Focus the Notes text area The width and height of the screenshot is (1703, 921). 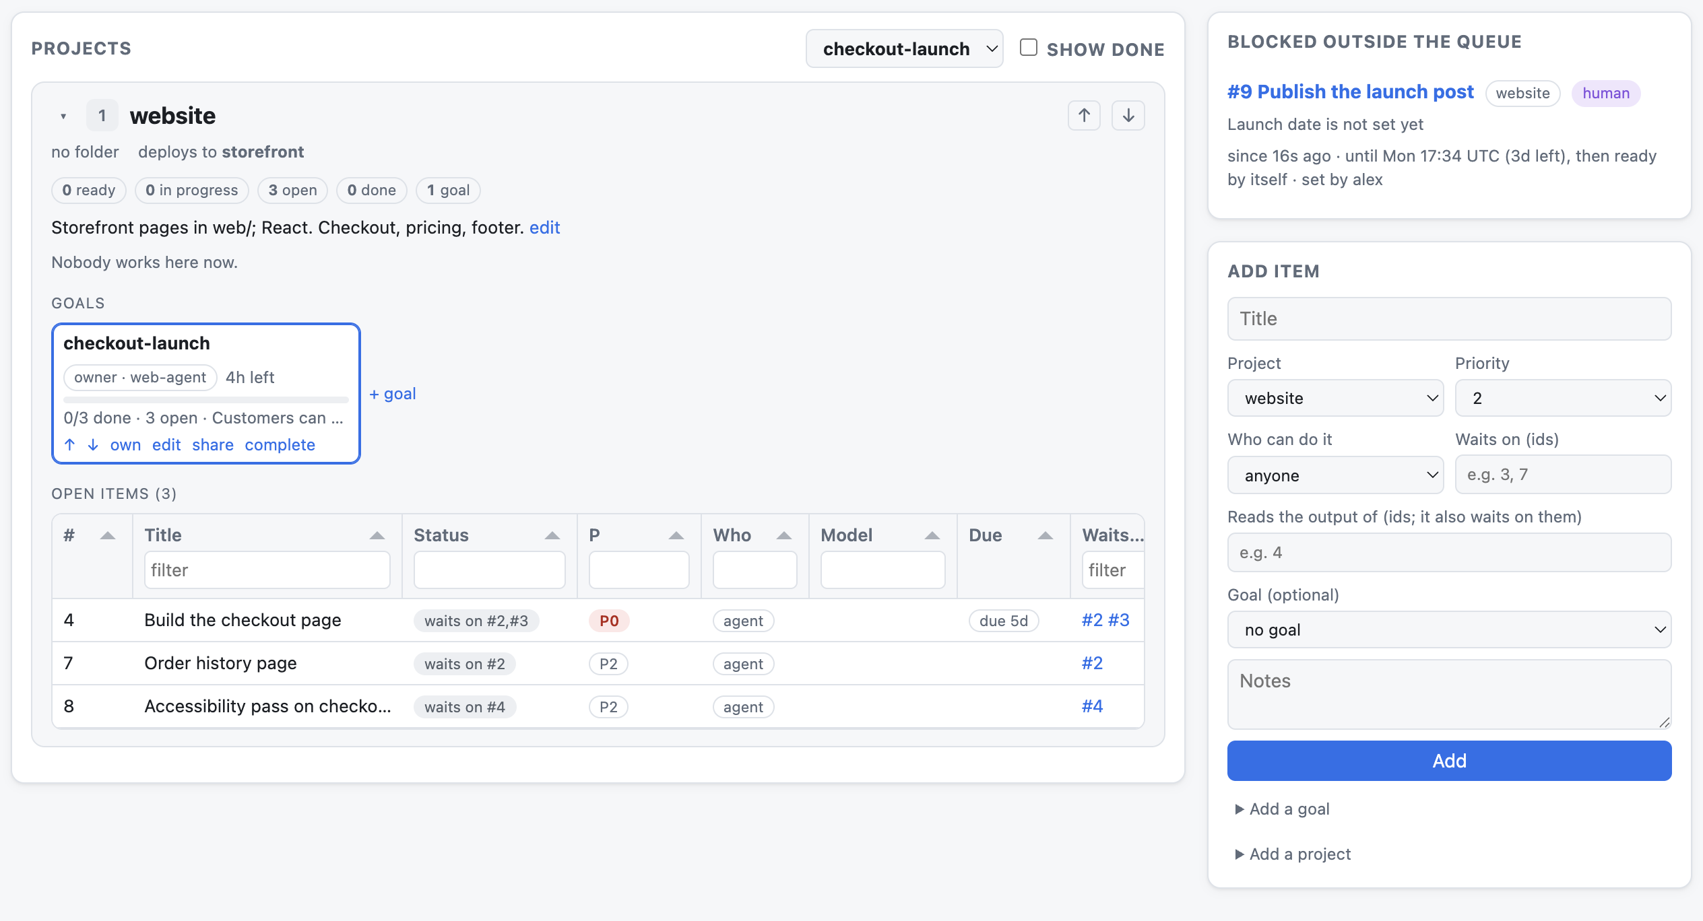click(x=1449, y=694)
